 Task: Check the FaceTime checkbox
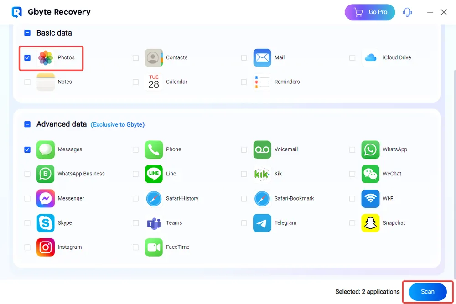coord(135,247)
